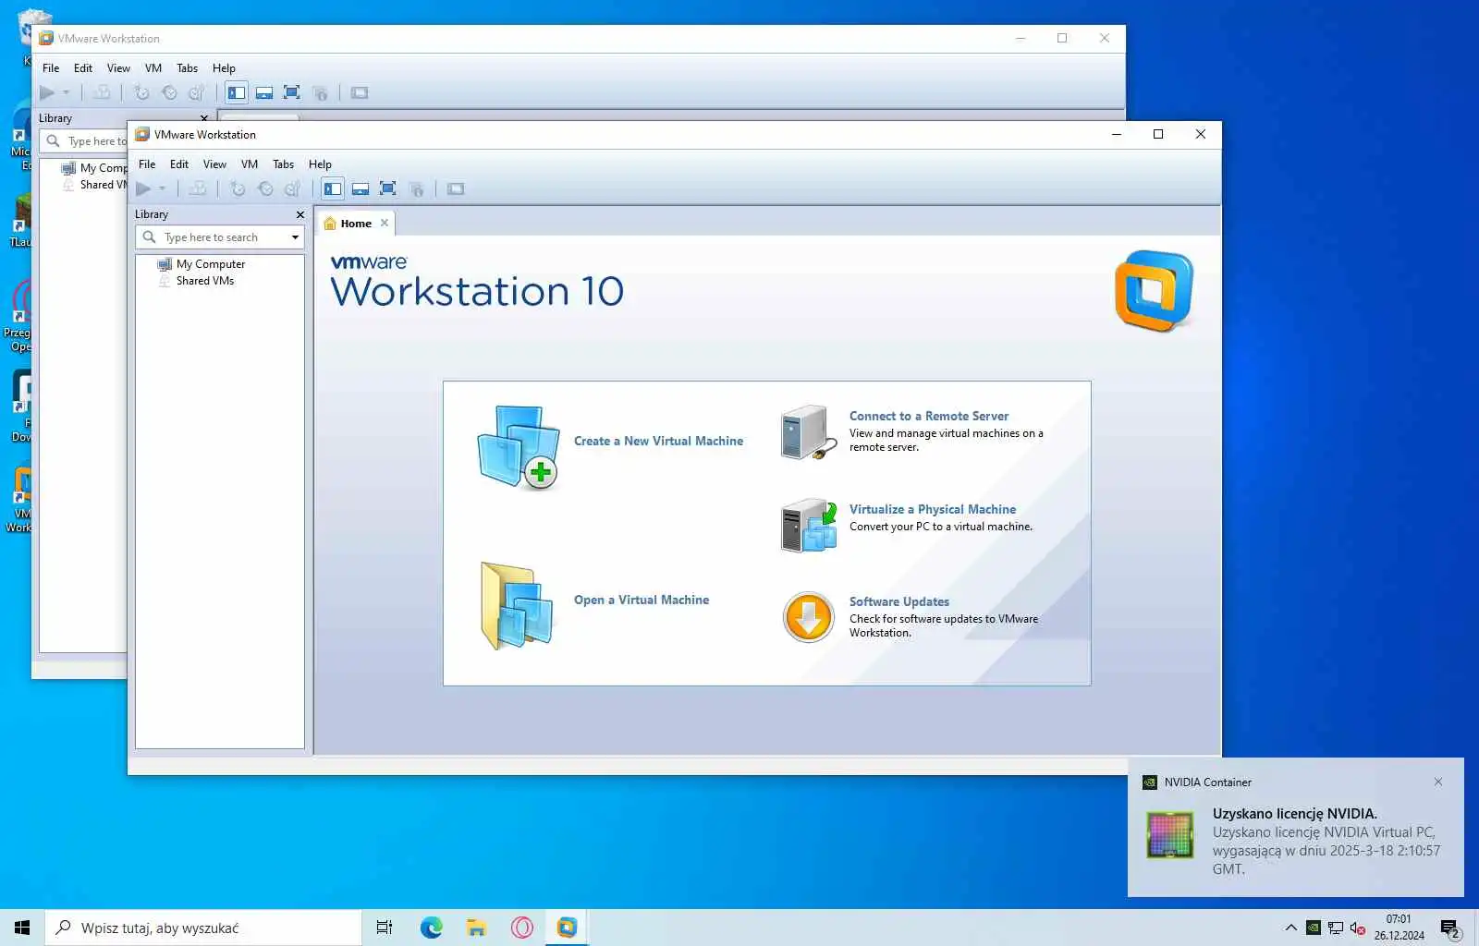Open the VM menu in front window
Screen dimensions: 1479x946
click(x=250, y=164)
